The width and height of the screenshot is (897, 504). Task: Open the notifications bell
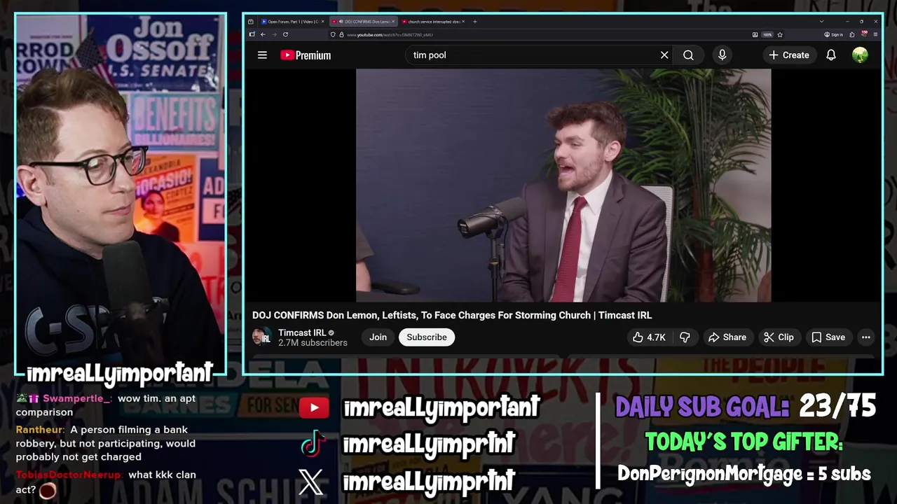click(830, 55)
